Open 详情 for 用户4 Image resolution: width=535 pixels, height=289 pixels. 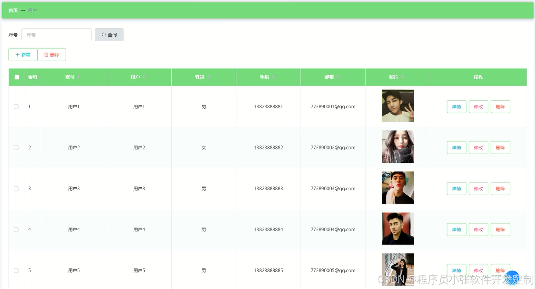click(456, 230)
